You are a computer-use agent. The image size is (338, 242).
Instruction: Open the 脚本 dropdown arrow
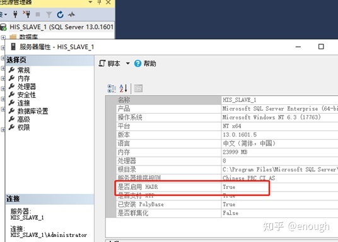point(127,64)
